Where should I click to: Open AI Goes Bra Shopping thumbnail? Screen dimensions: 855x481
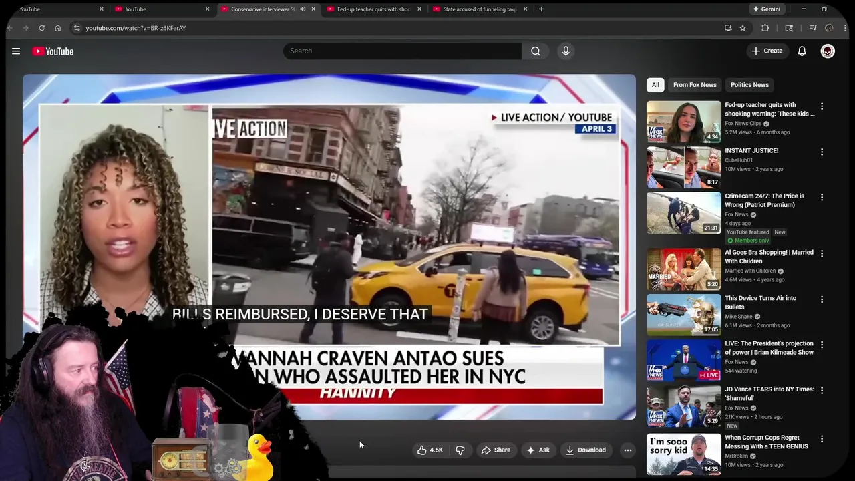click(683, 269)
